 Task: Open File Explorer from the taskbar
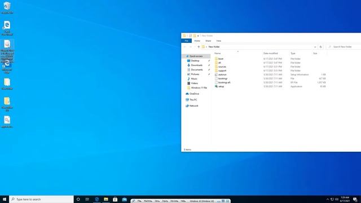coord(106,199)
